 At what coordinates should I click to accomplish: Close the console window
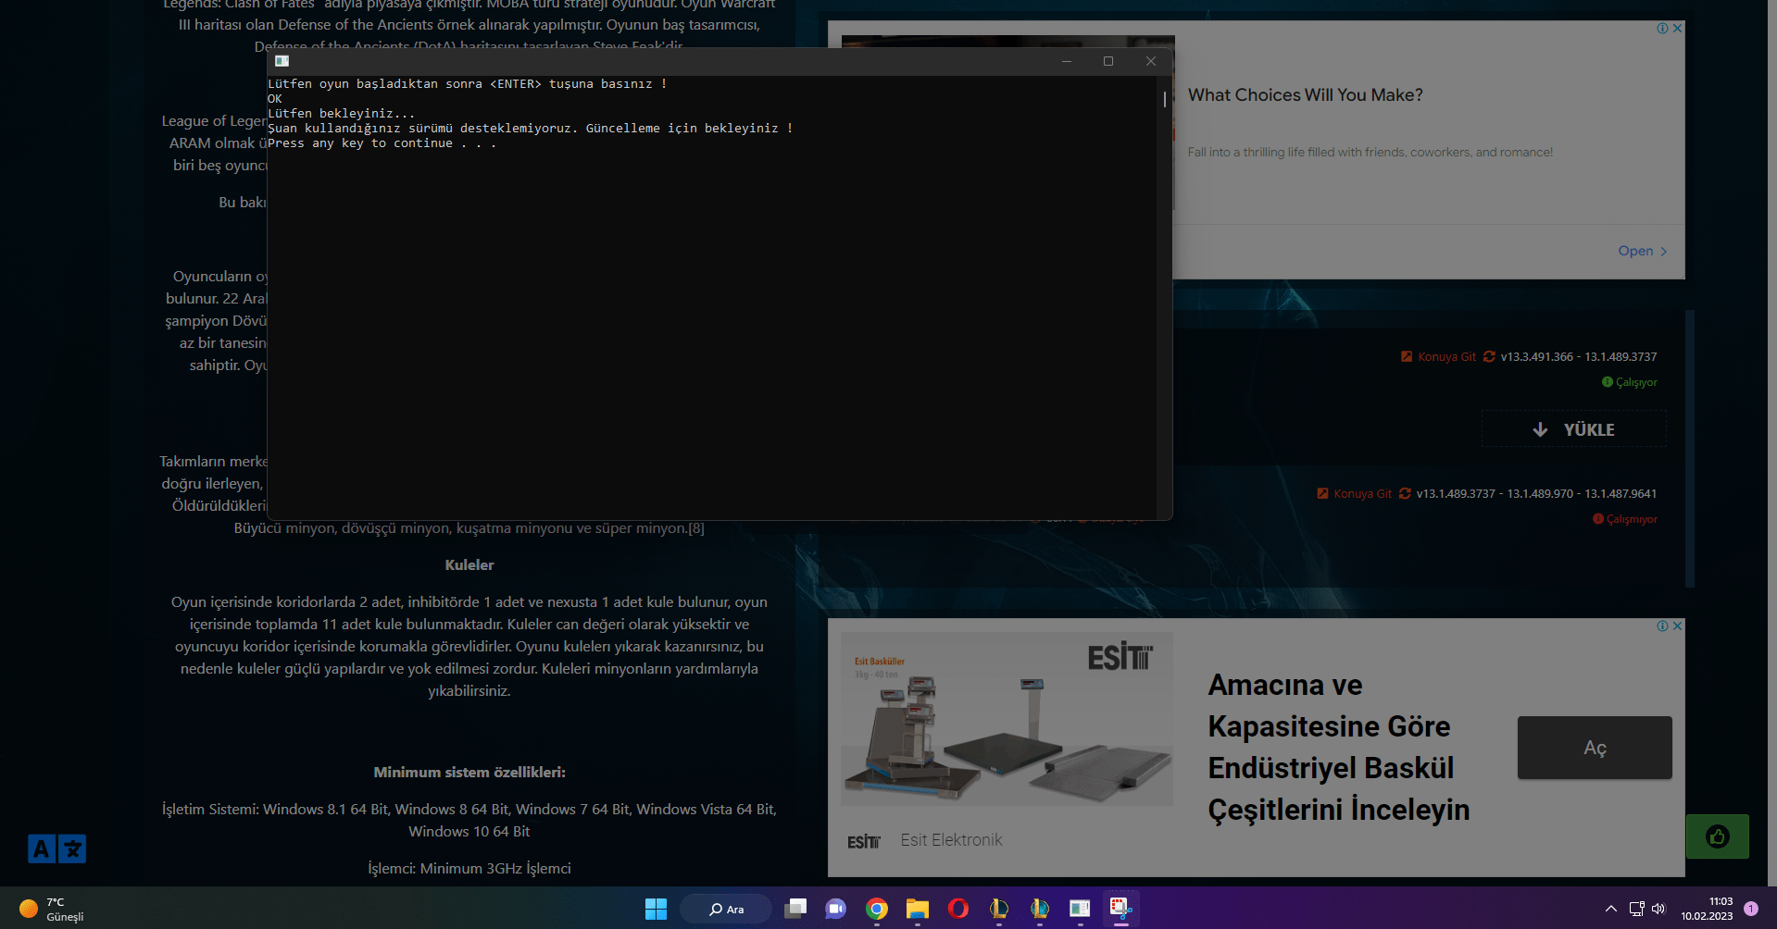coord(1151,61)
